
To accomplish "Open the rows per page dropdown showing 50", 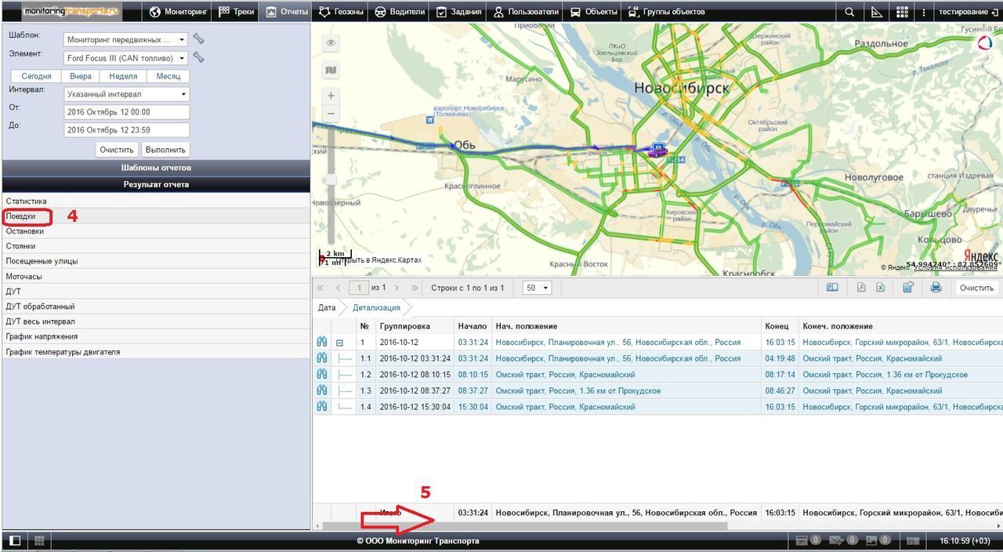I will tap(537, 288).
